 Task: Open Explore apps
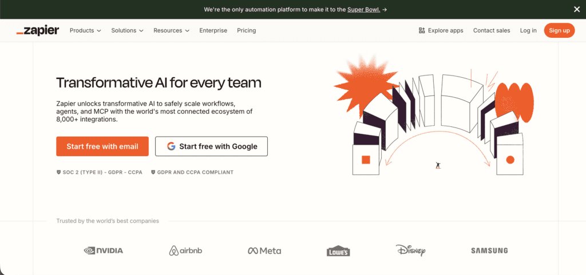pos(441,31)
